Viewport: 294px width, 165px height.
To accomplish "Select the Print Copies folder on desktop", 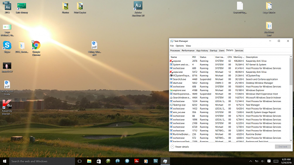I will [x=80, y=8].
